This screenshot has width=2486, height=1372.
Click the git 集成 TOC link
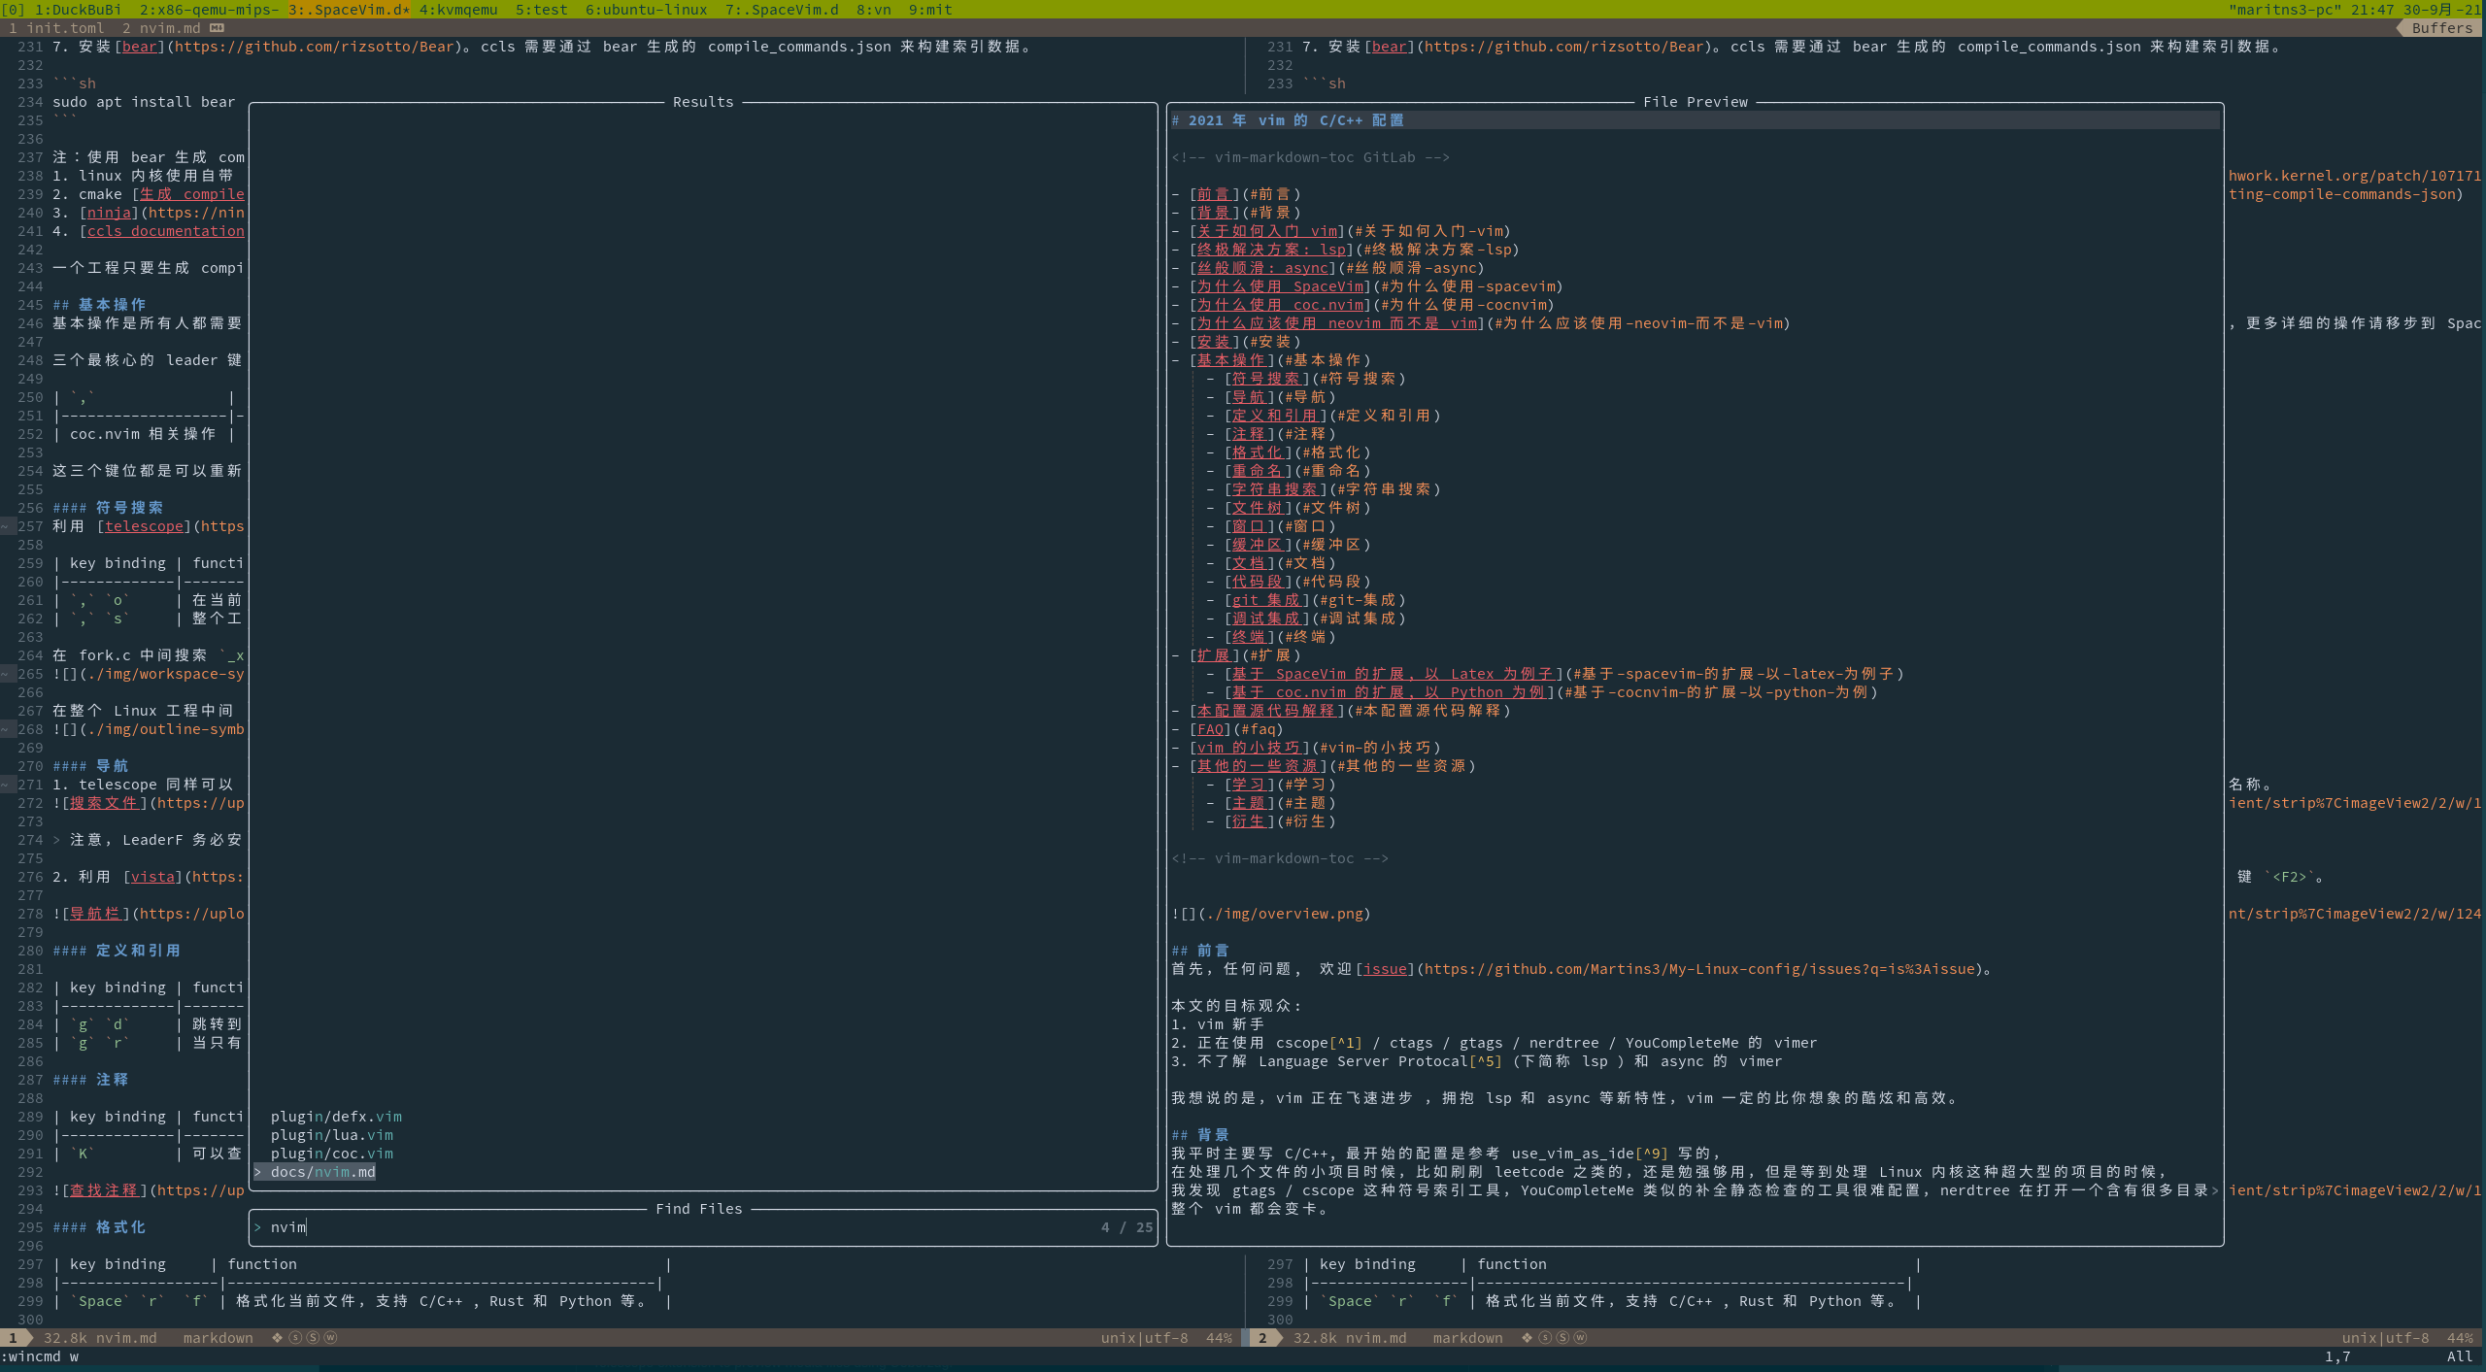(1265, 600)
